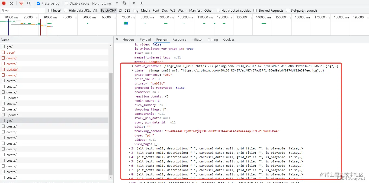This screenshot has height=183, width=369.
Task: Stop recording network log with red button
Action: 4,4
